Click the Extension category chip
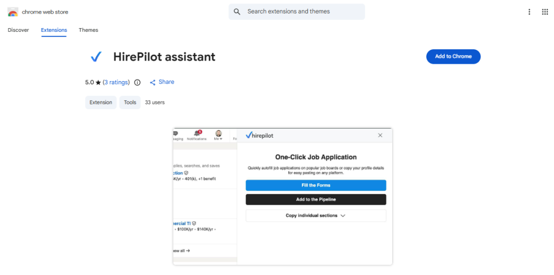This screenshot has height=275, width=554. [x=101, y=102]
